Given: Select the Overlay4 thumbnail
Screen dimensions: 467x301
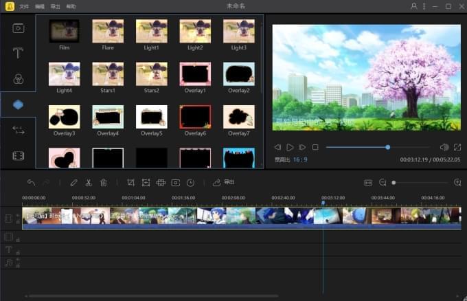Looking at the screenshot, I should (x=108, y=117).
